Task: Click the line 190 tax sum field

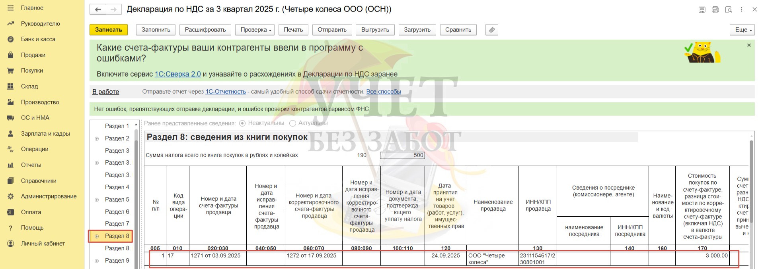Action: (402, 155)
